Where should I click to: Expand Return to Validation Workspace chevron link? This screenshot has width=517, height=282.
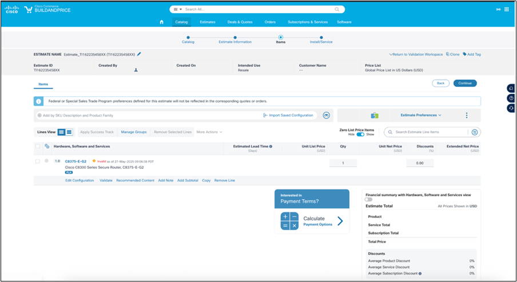416,54
